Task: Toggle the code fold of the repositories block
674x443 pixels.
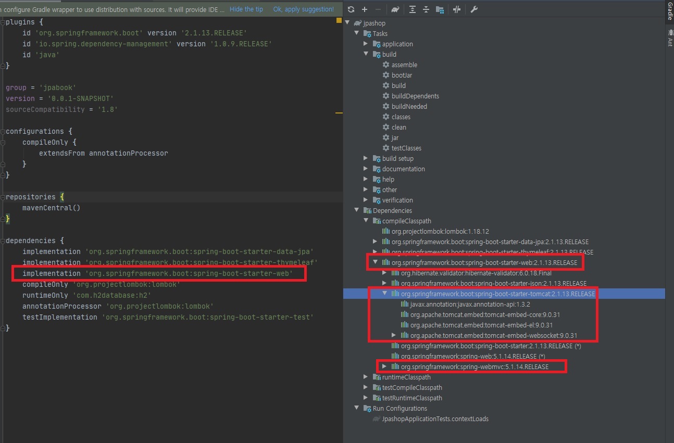Action: tap(3, 197)
